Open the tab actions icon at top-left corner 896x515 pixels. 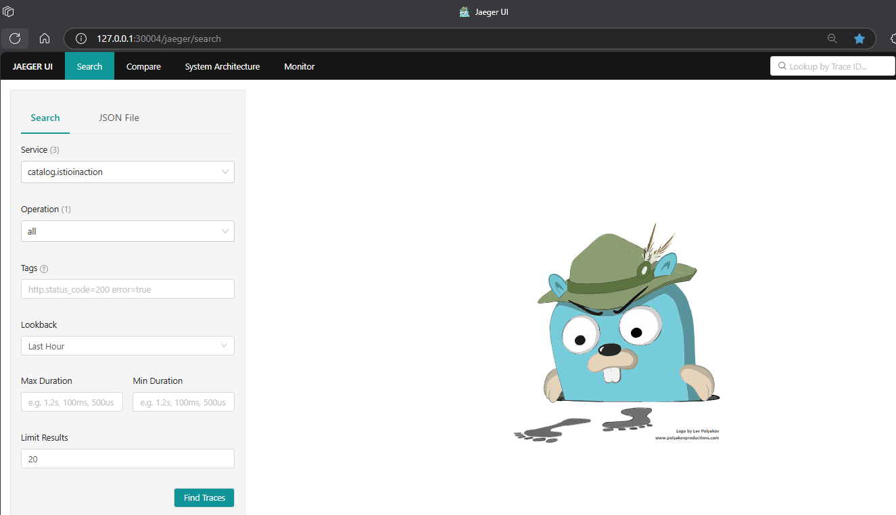[8, 11]
